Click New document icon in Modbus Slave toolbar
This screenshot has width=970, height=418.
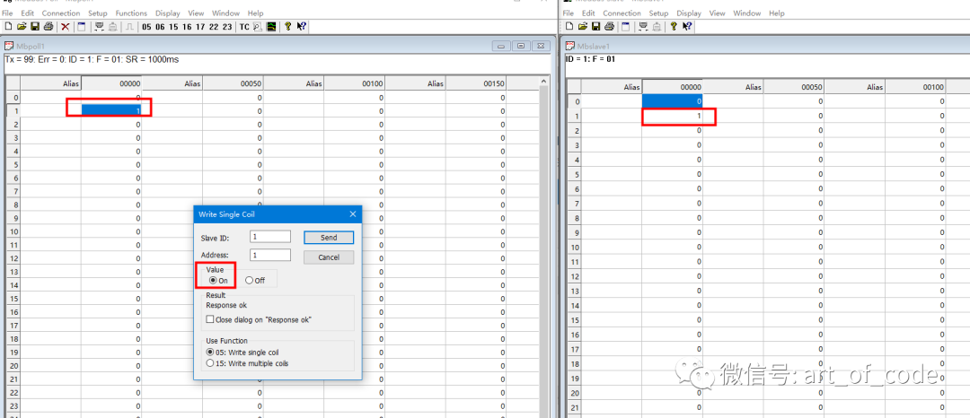569,27
